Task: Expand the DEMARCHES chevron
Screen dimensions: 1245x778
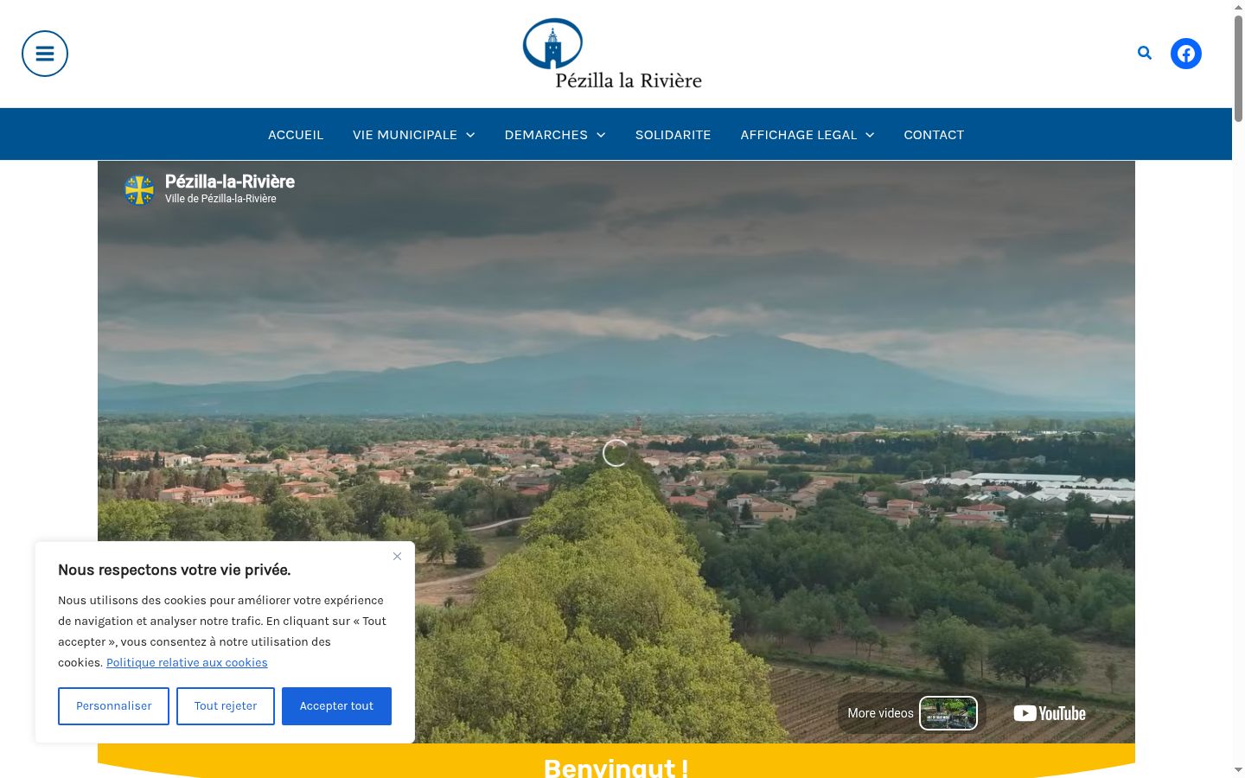Action: pos(601,135)
